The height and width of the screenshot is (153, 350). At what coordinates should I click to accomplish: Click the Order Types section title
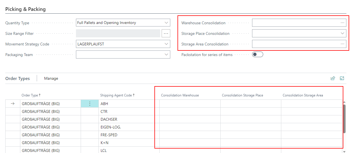coord(18,79)
